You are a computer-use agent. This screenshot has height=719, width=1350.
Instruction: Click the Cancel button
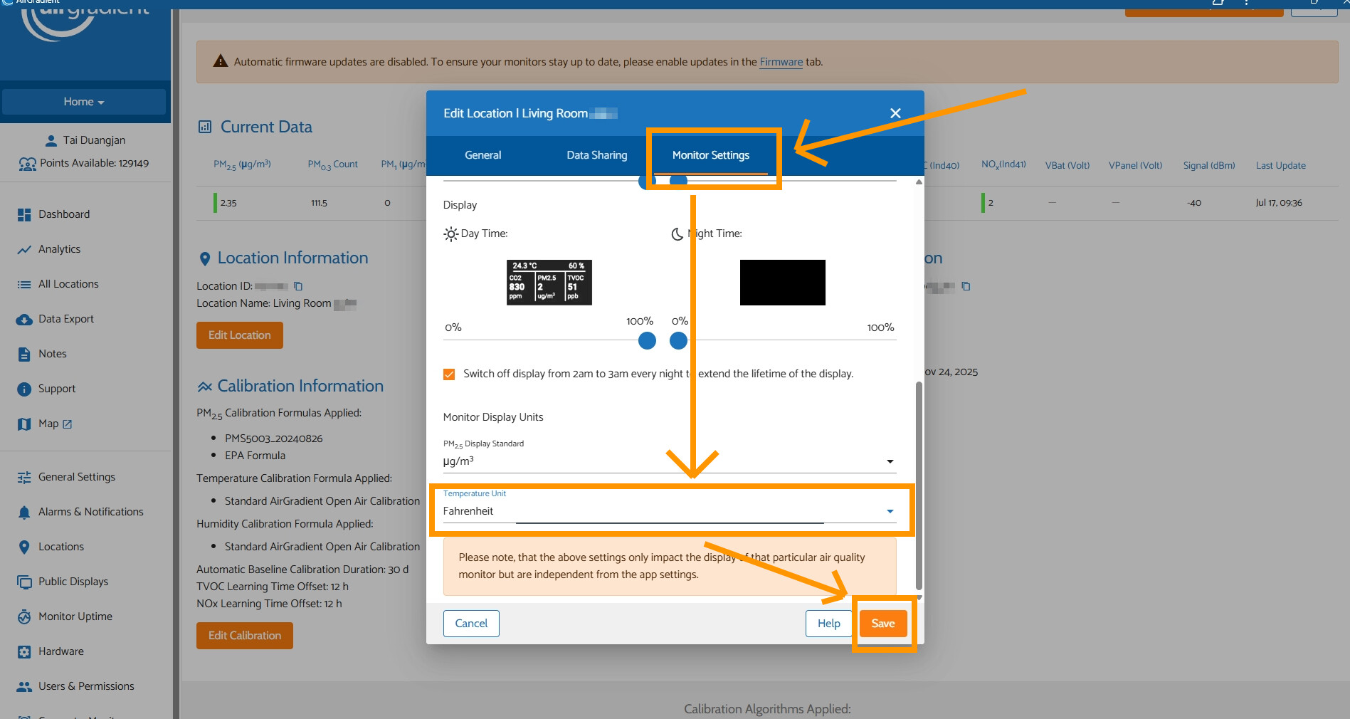coord(471,624)
